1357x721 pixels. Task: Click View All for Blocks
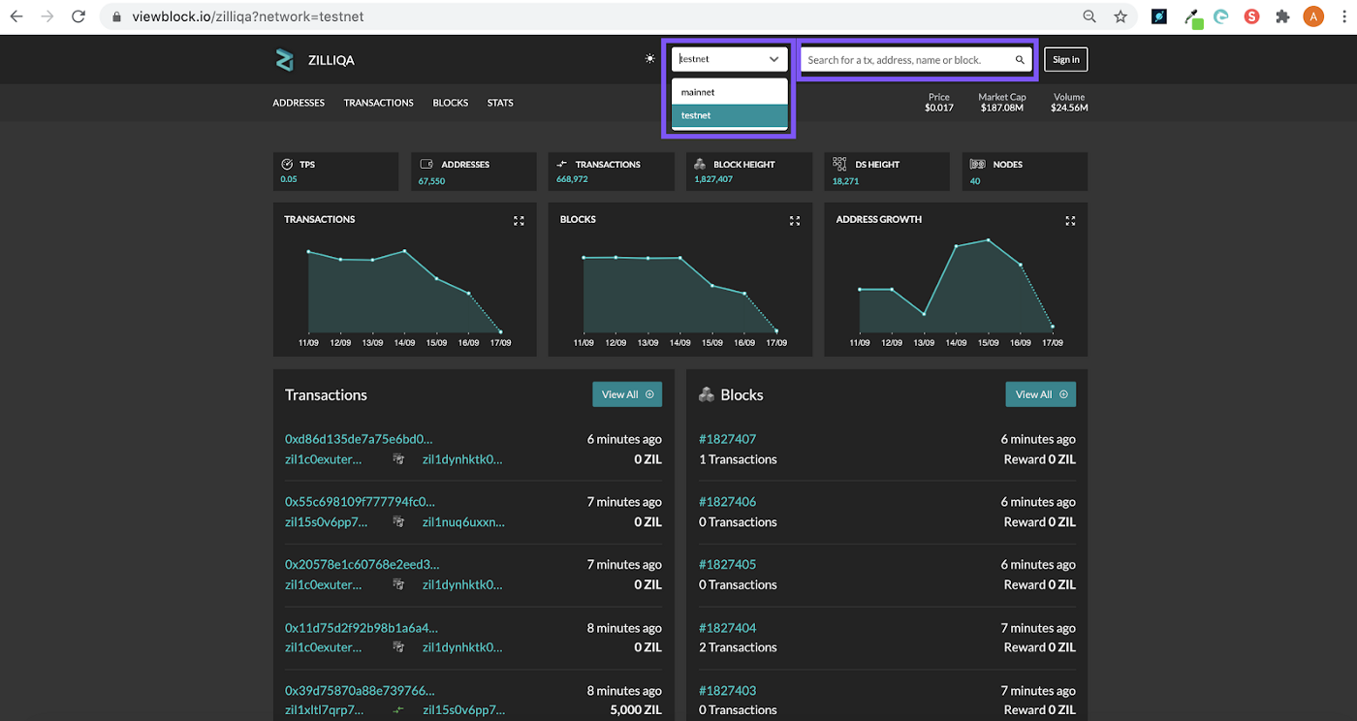coord(1041,394)
